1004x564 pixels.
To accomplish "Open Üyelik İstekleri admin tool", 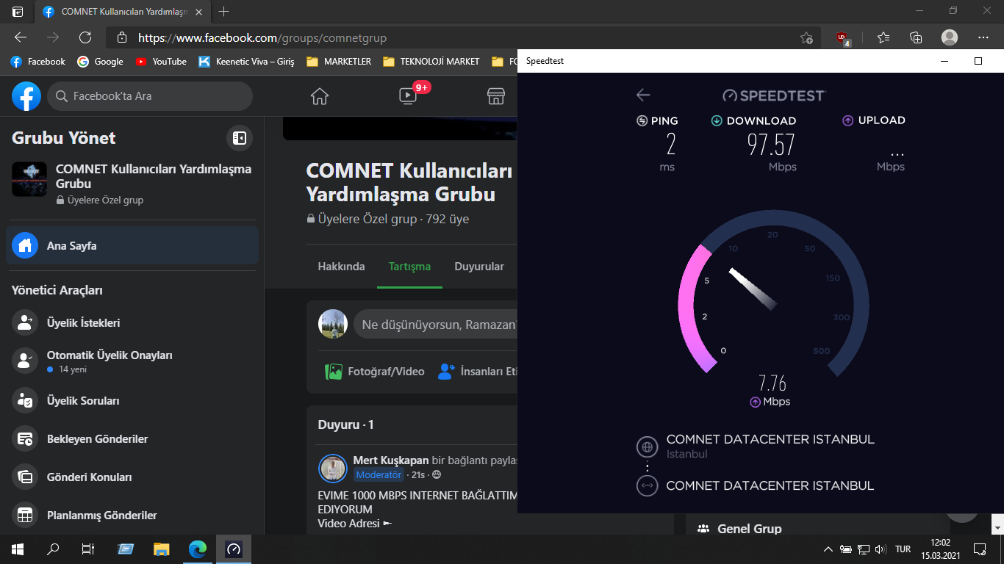I will (x=132, y=322).
